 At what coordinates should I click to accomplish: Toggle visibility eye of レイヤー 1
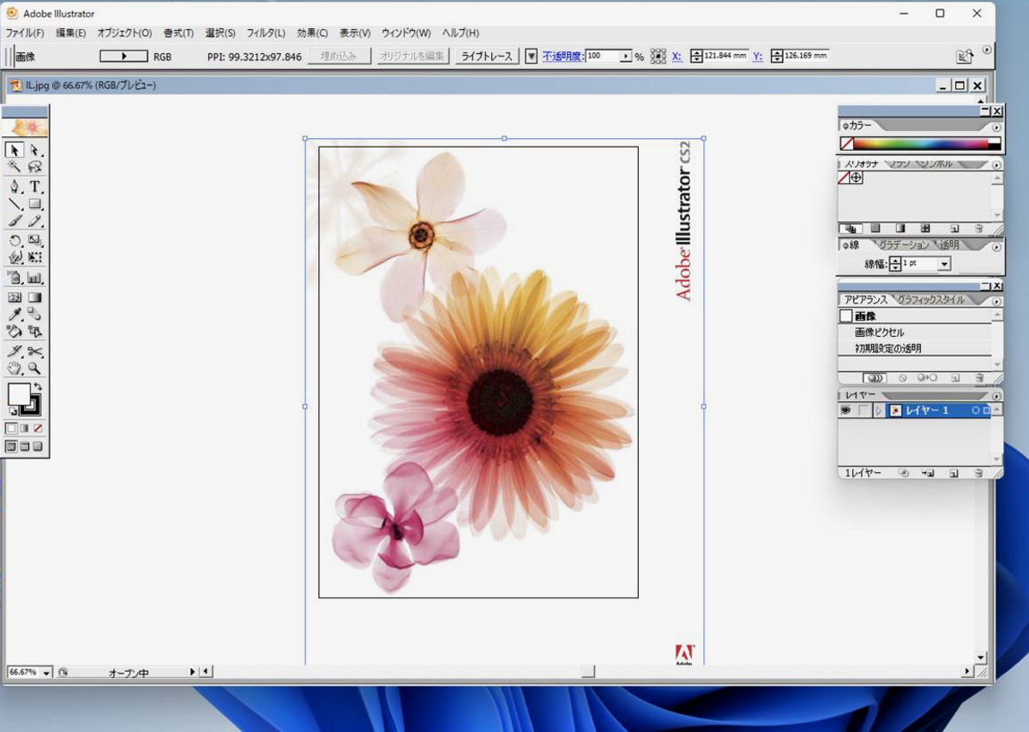pos(845,411)
